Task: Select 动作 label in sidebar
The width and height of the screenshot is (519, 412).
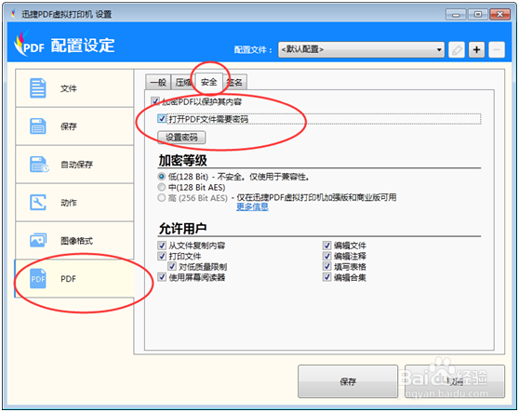Action: pyautogui.click(x=69, y=203)
